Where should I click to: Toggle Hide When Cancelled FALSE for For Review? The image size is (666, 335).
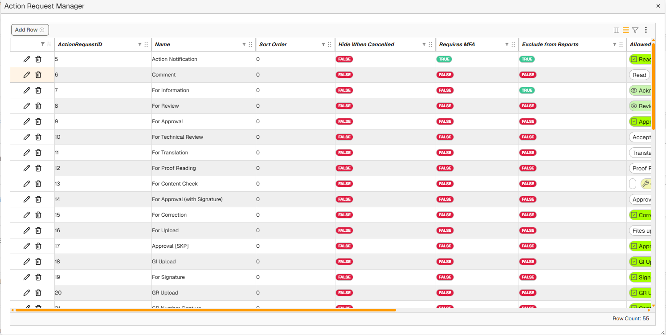[x=344, y=106]
